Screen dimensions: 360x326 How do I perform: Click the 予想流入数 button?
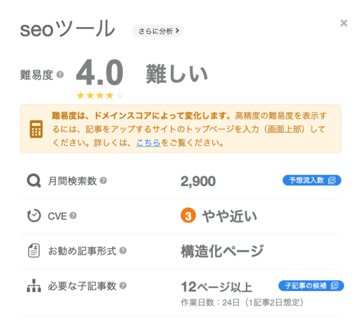coord(311,180)
